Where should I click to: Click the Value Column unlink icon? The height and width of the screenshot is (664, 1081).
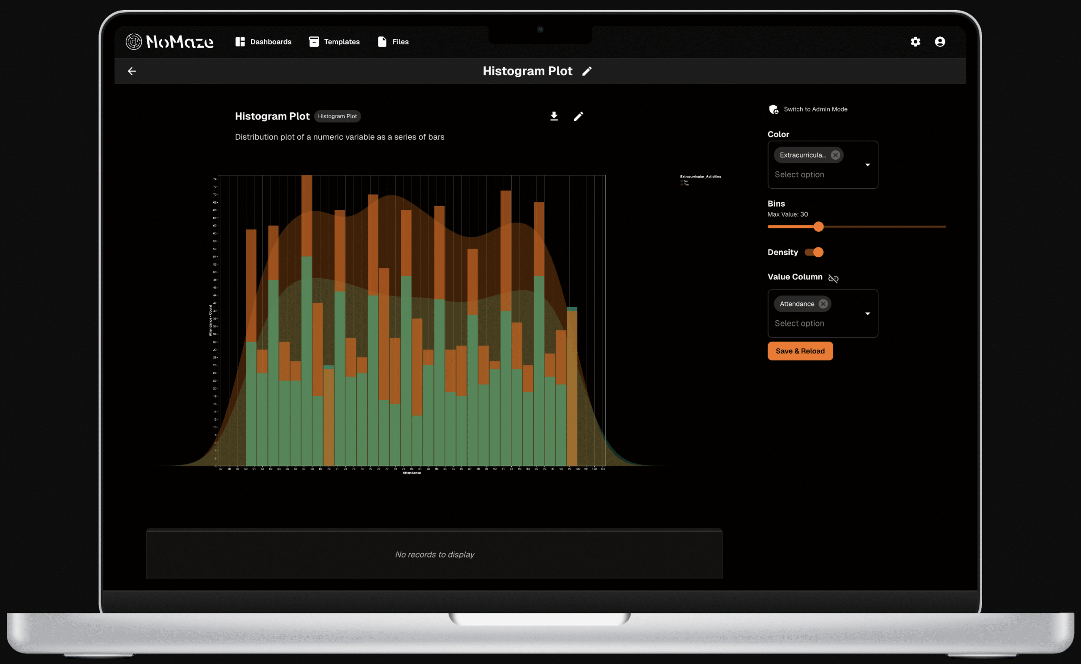(833, 278)
